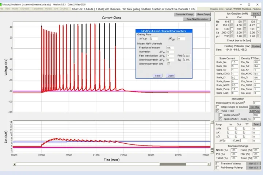Click the ion graph vertical scrollbar thumb
This screenshot has width=263, height=175.
point(212,149)
